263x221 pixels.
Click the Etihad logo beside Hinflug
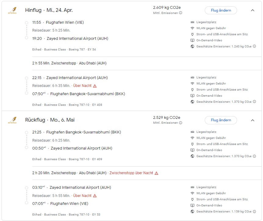(12, 10)
